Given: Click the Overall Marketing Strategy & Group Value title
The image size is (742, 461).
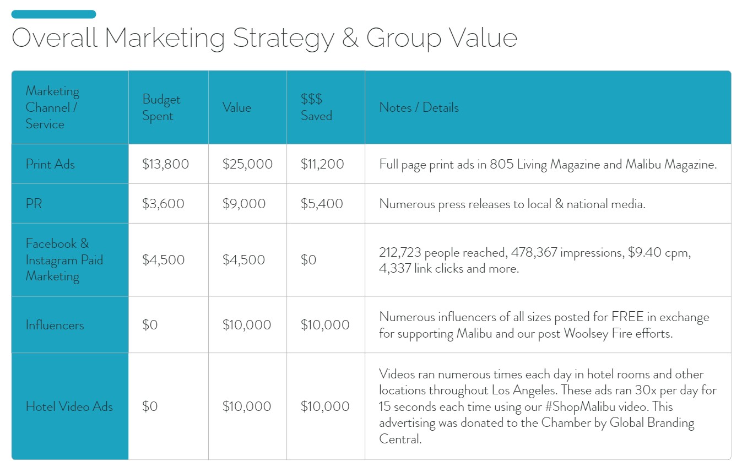Looking at the screenshot, I should pos(264,39).
